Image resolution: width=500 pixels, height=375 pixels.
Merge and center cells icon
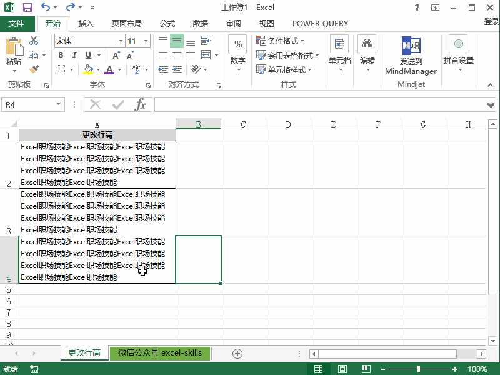point(206,55)
